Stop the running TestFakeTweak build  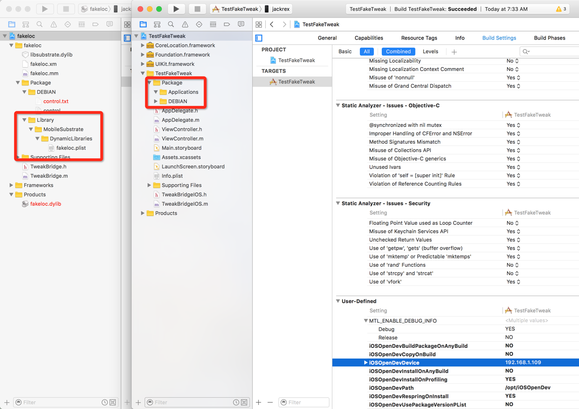coord(197,9)
